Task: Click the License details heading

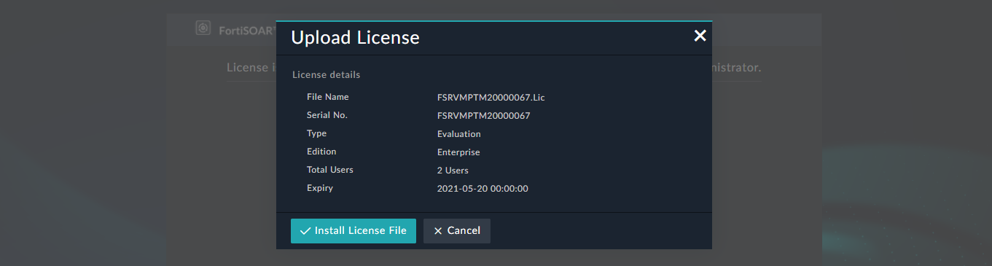Action: pos(327,74)
